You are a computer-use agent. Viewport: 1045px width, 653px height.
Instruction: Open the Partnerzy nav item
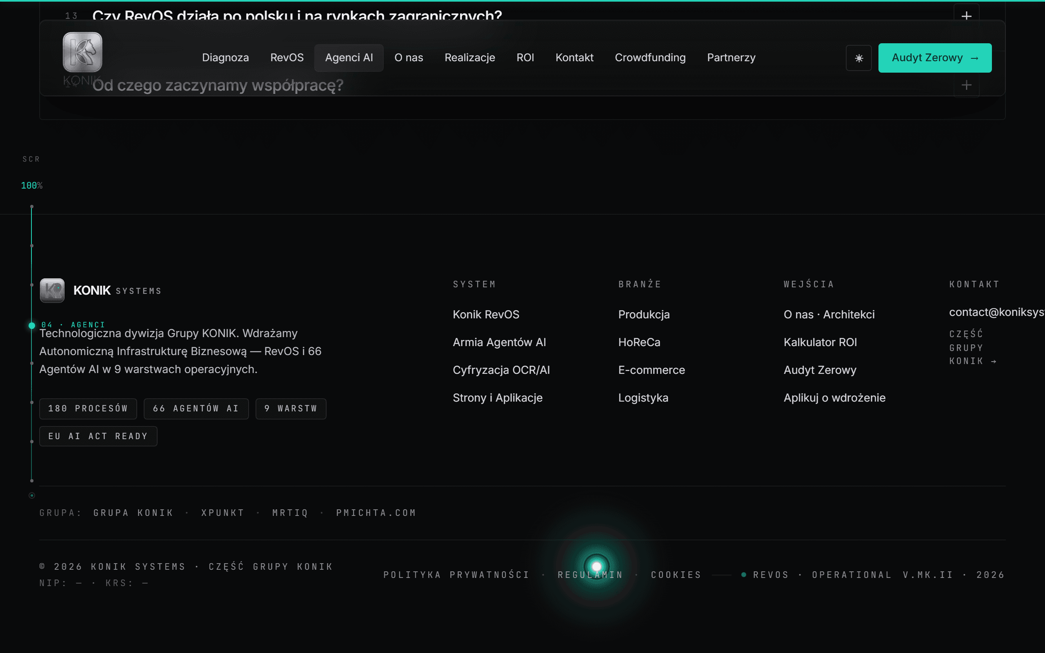(731, 58)
